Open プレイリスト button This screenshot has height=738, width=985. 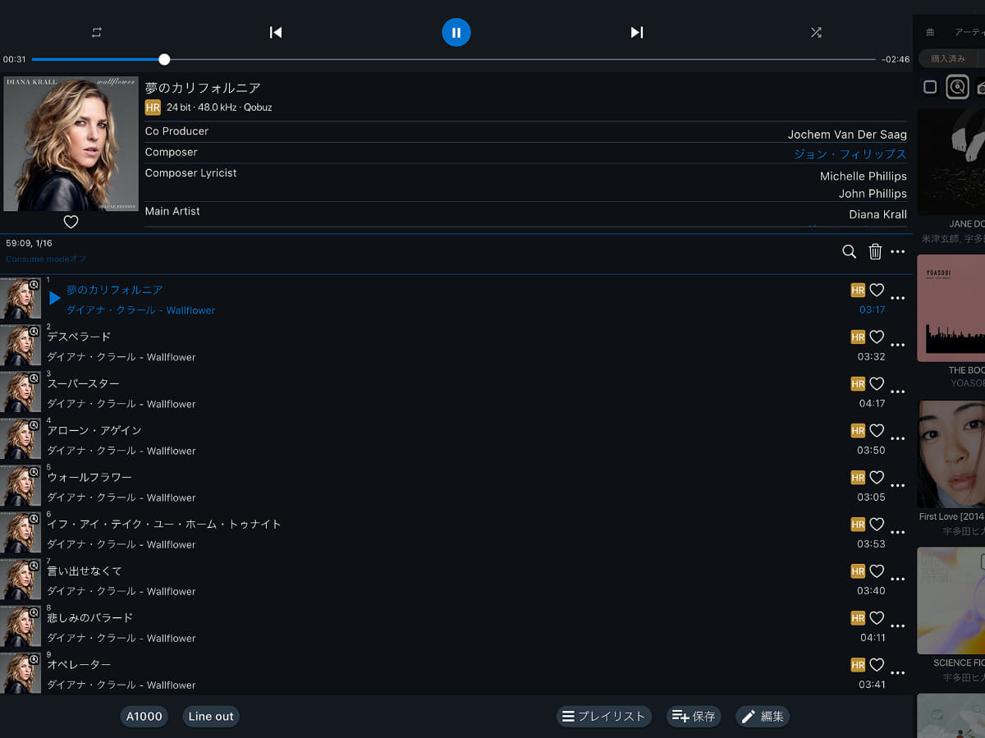pos(604,717)
